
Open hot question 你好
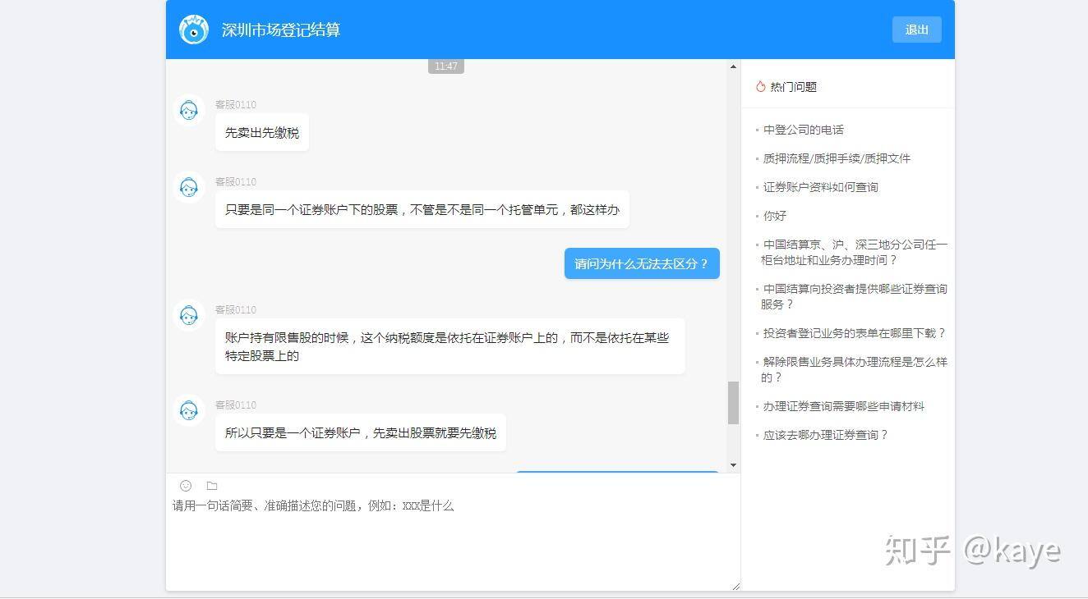click(x=774, y=216)
